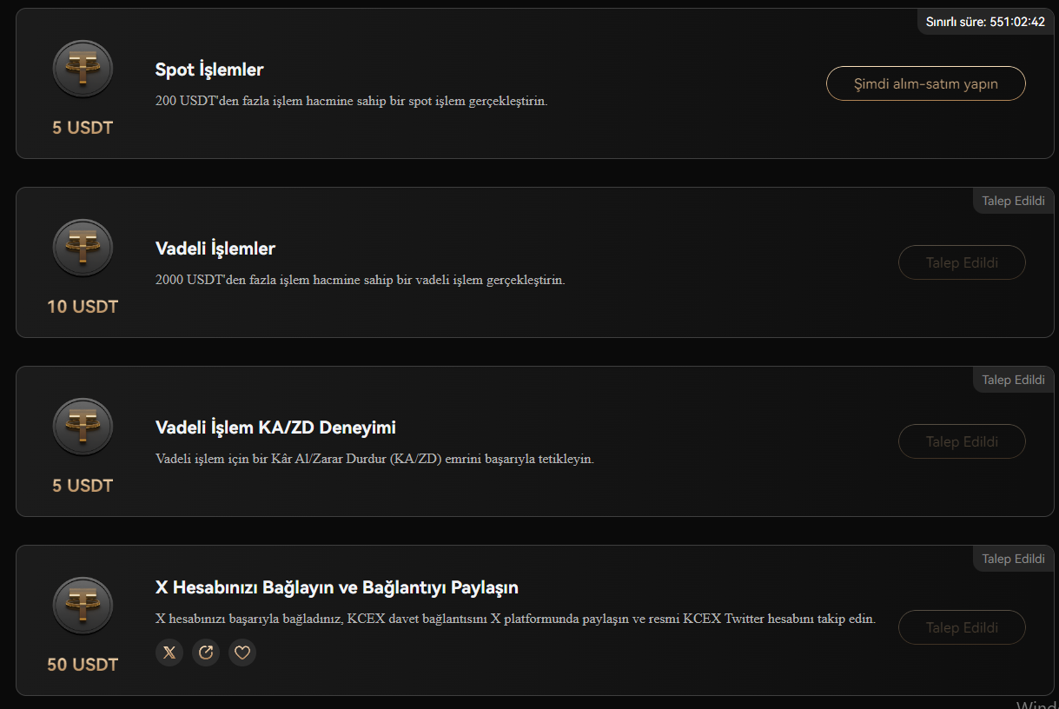Click Talep Edildi button in Vadeli İşlemler card
The width and height of the screenshot is (1059, 709).
962,262
